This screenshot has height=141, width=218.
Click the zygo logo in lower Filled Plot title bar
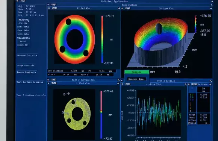click(54, 83)
